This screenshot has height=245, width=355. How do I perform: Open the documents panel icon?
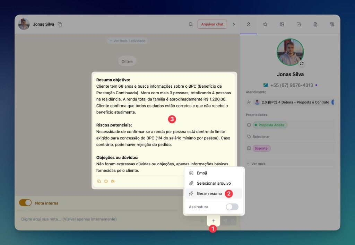click(x=315, y=24)
